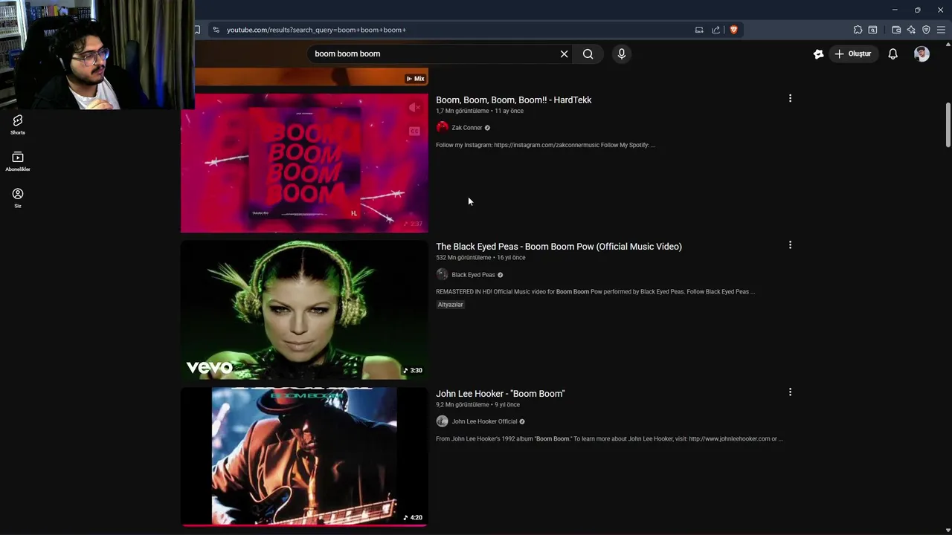Go to Zak Conner channel name
The width and height of the screenshot is (952, 535).
click(x=467, y=128)
